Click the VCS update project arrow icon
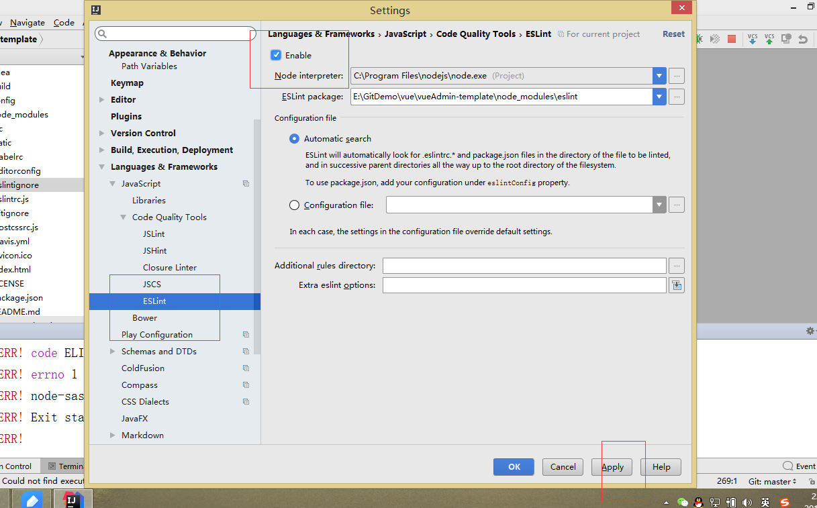 point(752,40)
